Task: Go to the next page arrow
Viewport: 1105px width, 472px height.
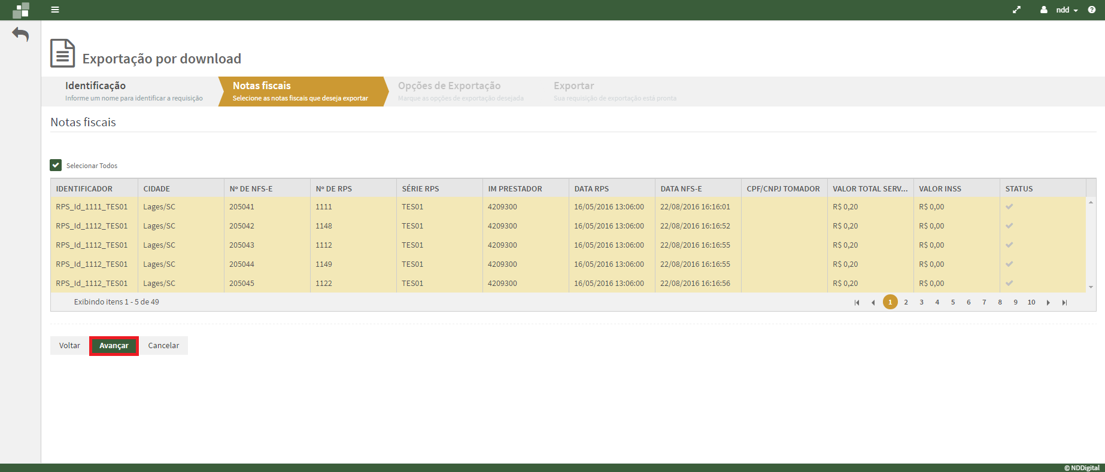Action: pos(1048,303)
